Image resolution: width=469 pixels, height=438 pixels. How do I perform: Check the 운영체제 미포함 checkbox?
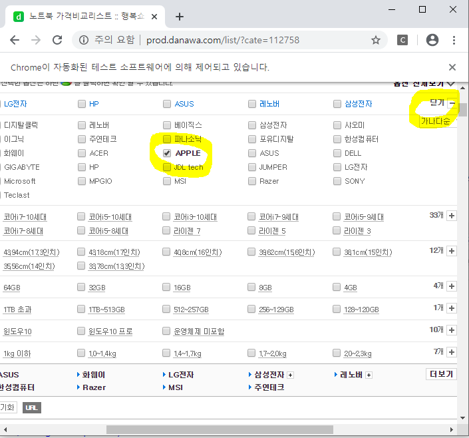coord(166,331)
